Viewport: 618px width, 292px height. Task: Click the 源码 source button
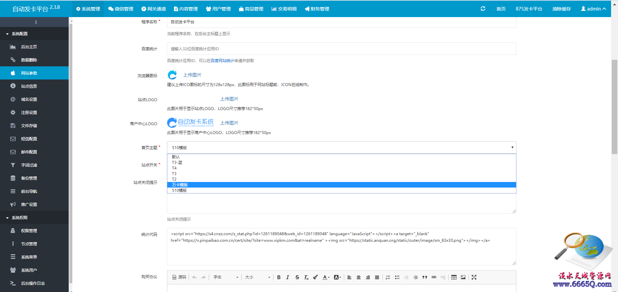179,277
